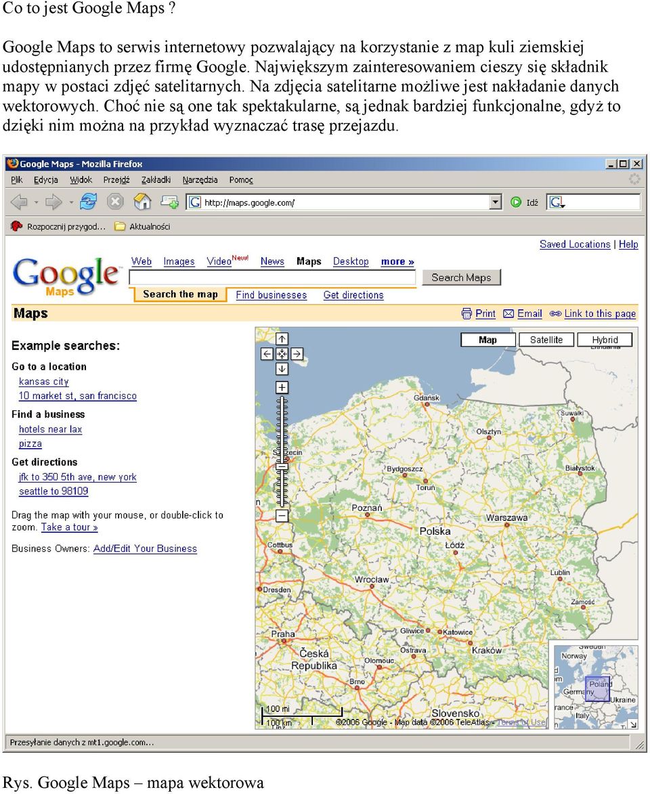Click the zoom slider handle
Viewport: 650px width, 794px height.
(282, 467)
